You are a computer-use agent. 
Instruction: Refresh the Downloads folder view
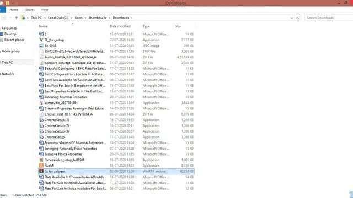pyautogui.click(x=298, y=18)
